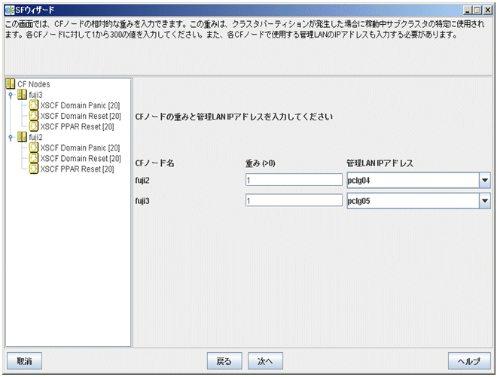This screenshot has height=377, width=497.
Task: Click the weight field for fuji2
Action: click(294, 180)
